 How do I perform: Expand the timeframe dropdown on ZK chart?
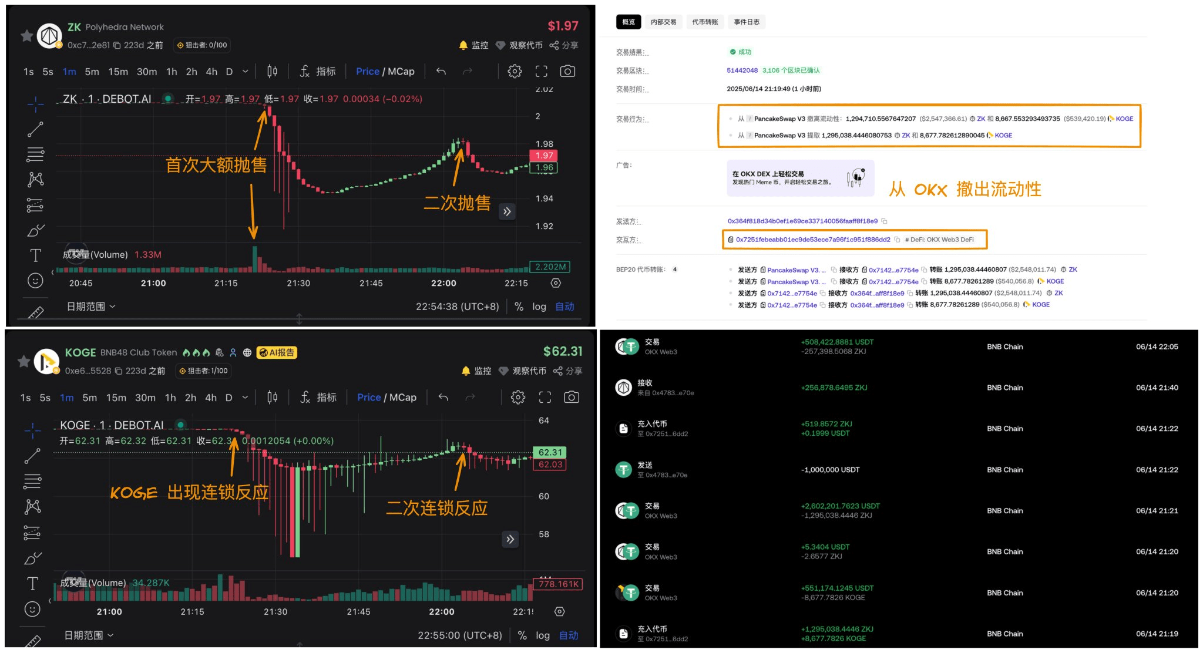pyautogui.click(x=245, y=72)
